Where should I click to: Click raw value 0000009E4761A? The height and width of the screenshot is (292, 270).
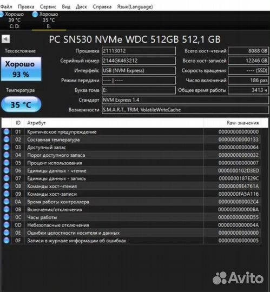coord(239,186)
